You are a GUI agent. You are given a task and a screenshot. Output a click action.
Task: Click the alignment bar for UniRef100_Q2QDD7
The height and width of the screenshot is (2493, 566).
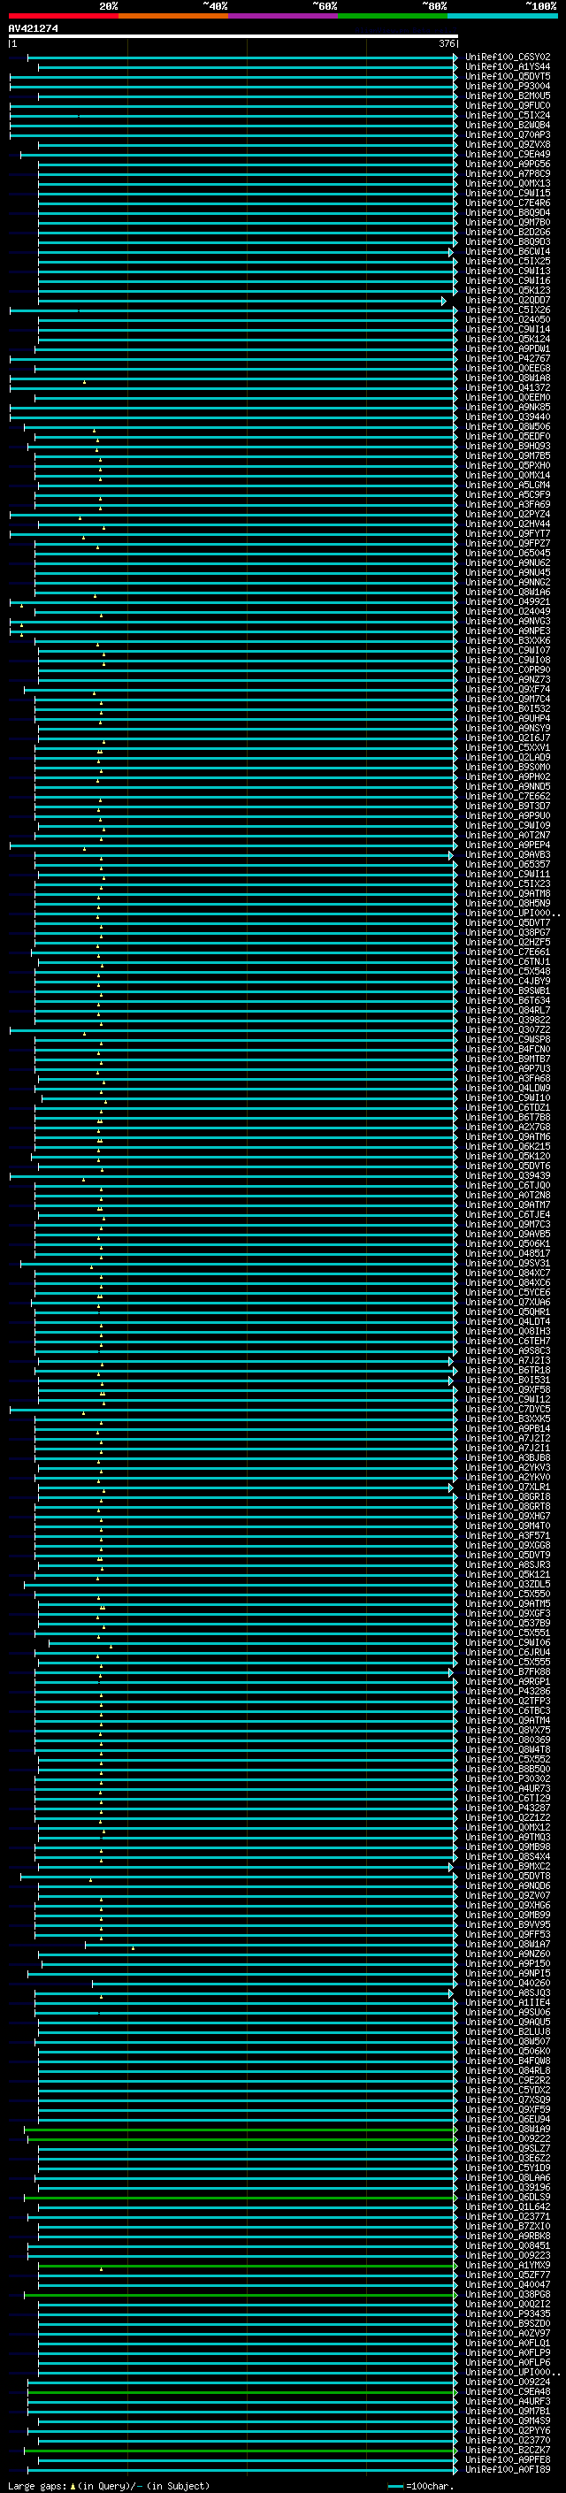coord(242,301)
